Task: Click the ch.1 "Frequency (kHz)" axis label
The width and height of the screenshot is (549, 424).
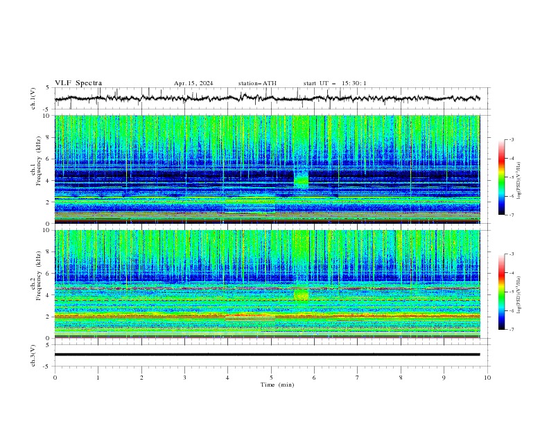Action: (38, 161)
